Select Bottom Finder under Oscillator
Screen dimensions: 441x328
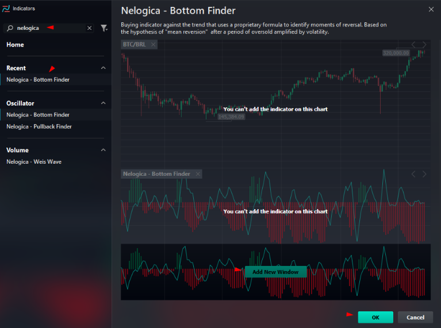point(56,115)
